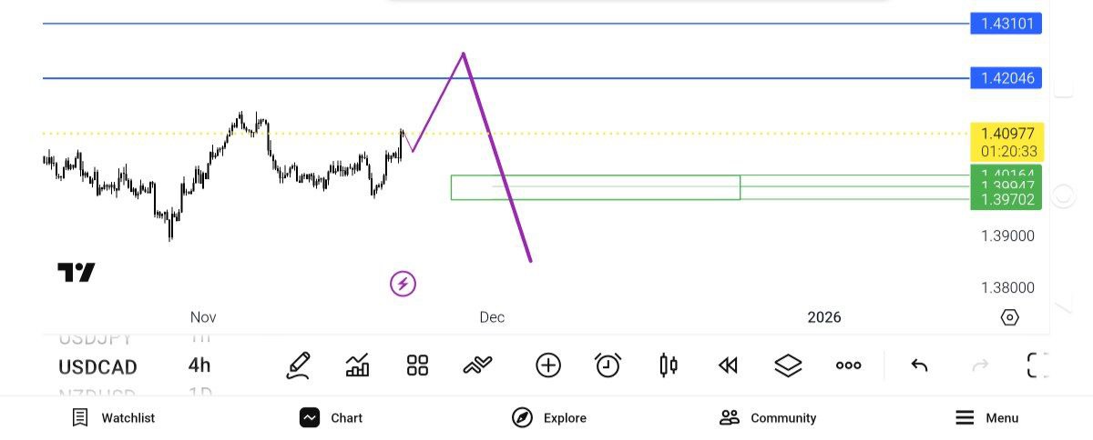Viewport: 1093px width, 440px height.
Task: Open the USDCAD symbol search
Action: coord(97,367)
